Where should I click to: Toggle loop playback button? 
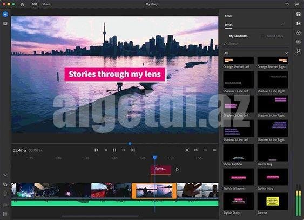click(x=196, y=150)
